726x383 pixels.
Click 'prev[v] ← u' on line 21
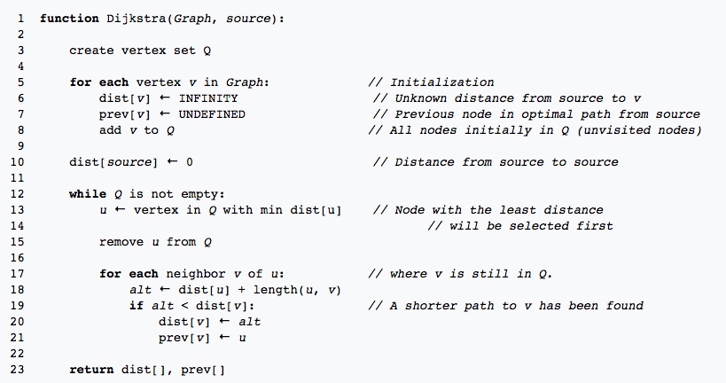pyautogui.click(x=202, y=338)
